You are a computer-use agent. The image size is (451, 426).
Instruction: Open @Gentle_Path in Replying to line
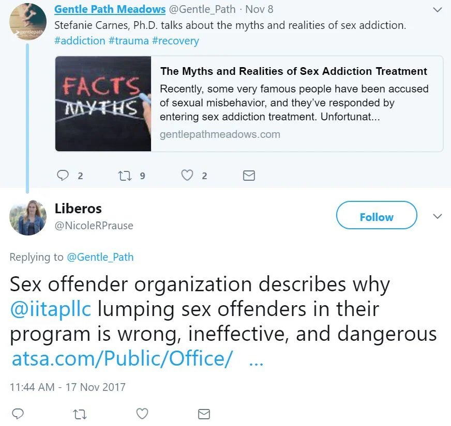pyautogui.click(x=100, y=257)
